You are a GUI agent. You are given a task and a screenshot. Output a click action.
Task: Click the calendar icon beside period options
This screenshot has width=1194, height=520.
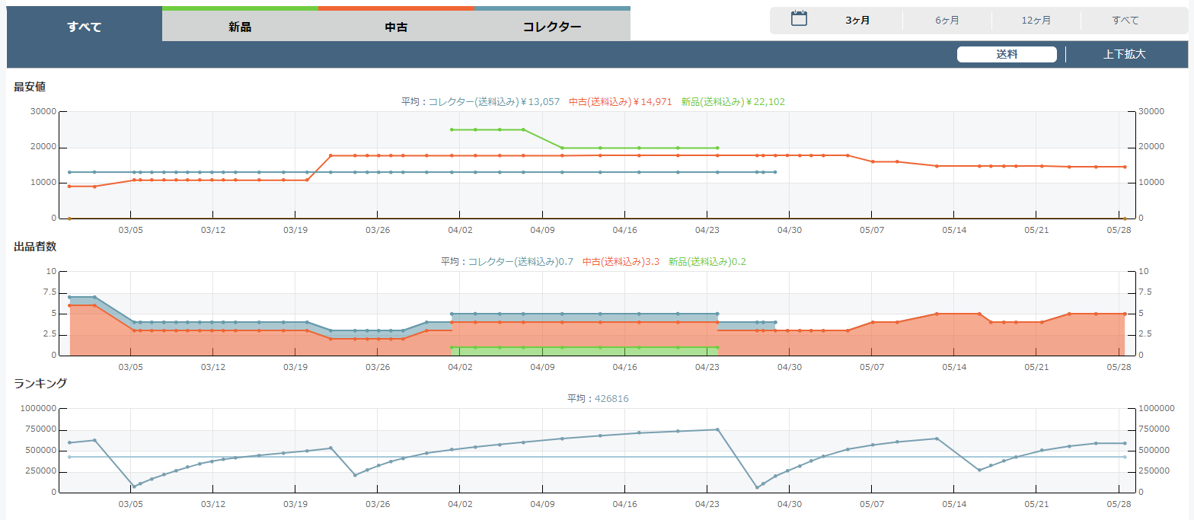(x=799, y=19)
